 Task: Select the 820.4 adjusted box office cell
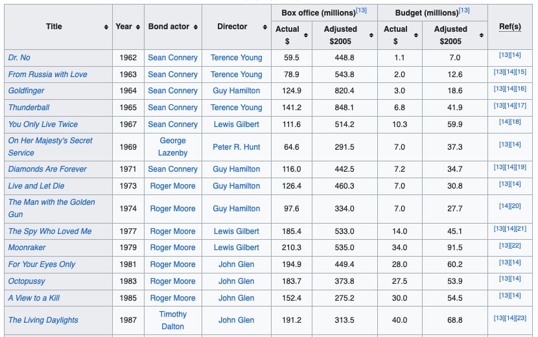click(344, 91)
